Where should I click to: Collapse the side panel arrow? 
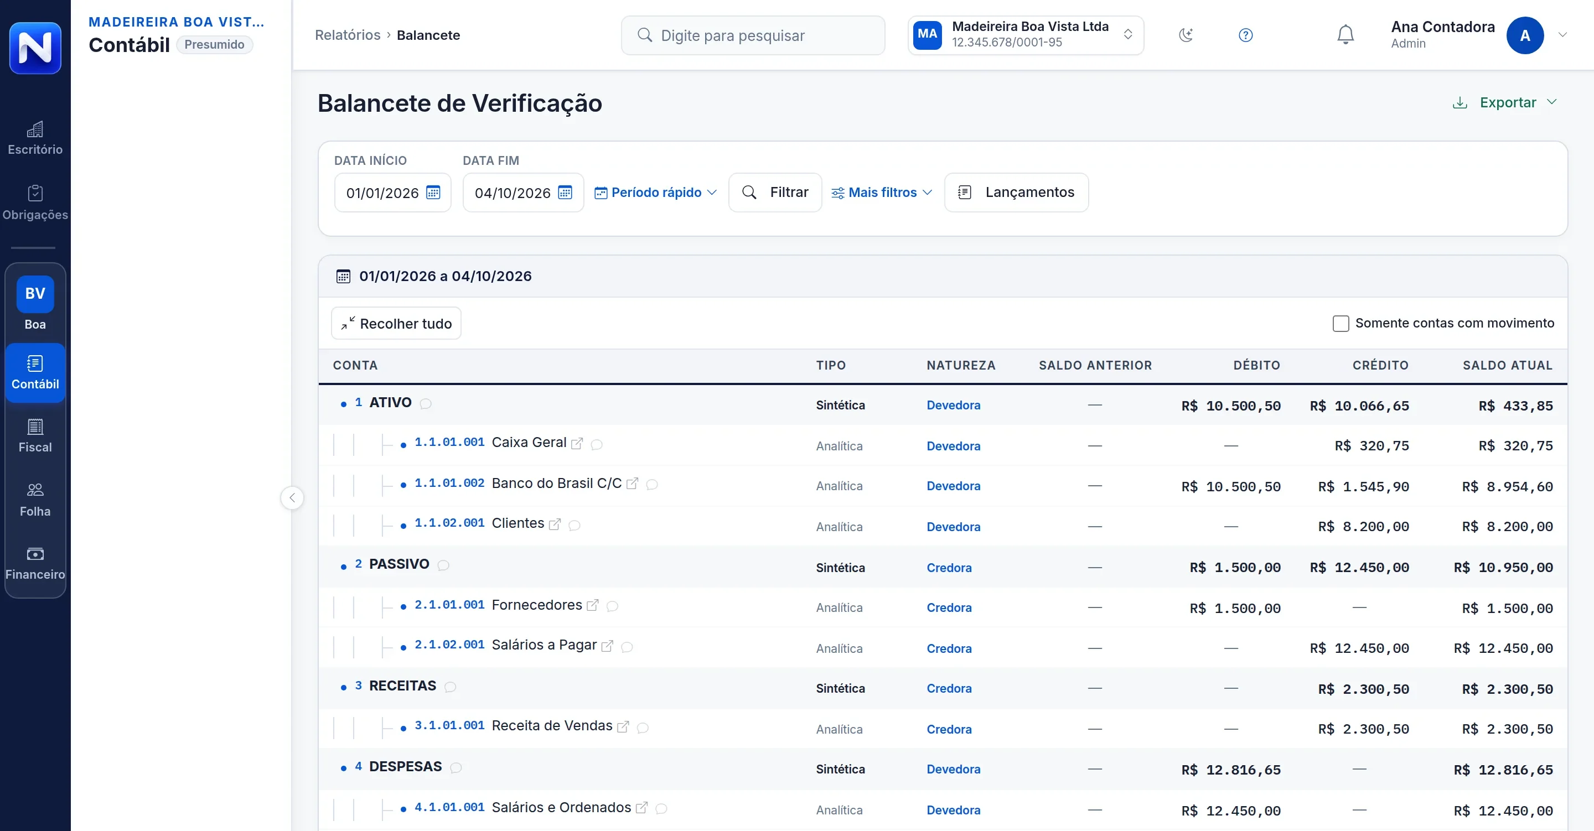pos(292,498)
